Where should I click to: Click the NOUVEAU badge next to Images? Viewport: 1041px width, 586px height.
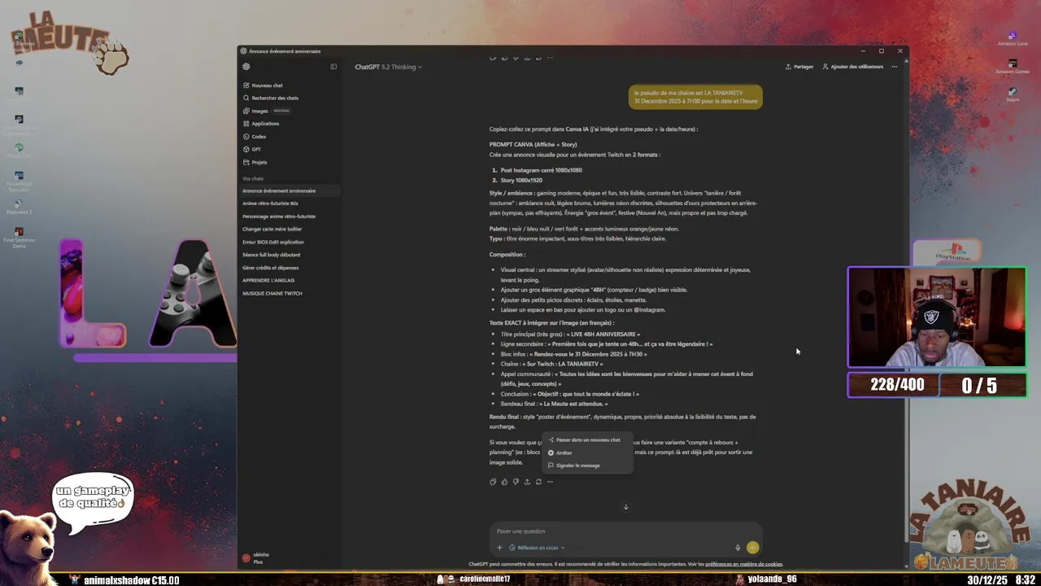[281, 111]
